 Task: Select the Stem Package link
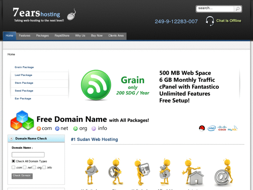point(24,83)
